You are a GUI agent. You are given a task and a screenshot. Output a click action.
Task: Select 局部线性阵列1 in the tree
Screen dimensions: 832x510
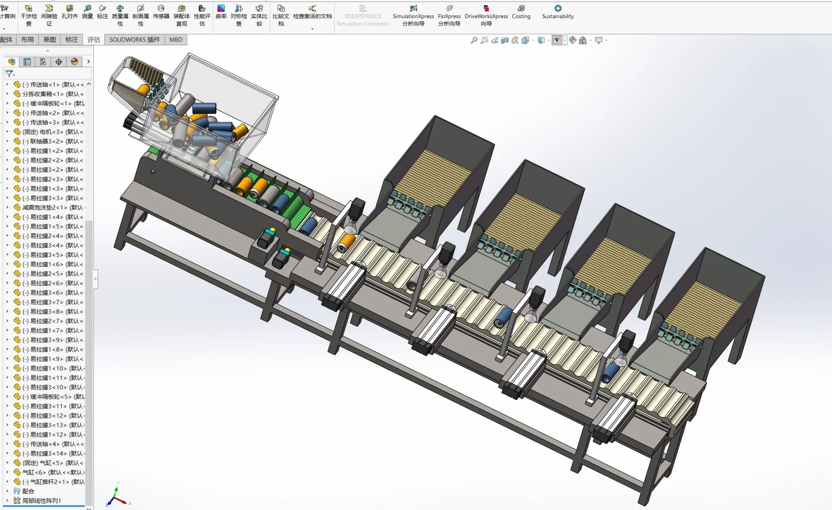coord(42,501)
